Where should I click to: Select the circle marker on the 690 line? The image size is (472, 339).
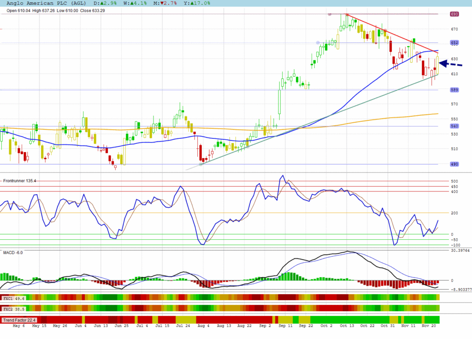pos(329,14)
